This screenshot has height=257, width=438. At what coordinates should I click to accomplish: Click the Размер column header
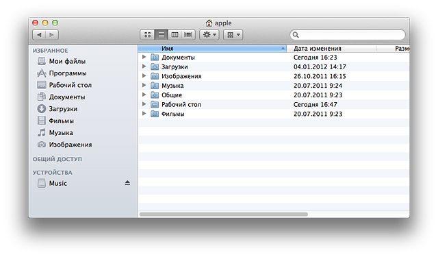click(x=402, y=49)
